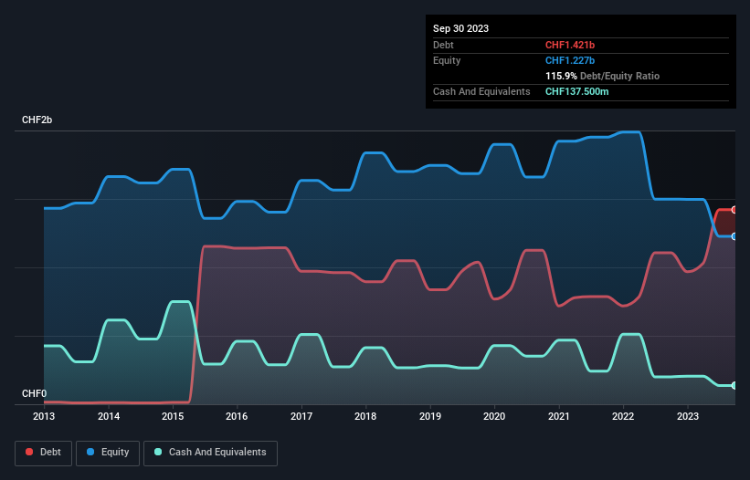Click the 2015 x-axis label
750x480 pixels.
173,416
